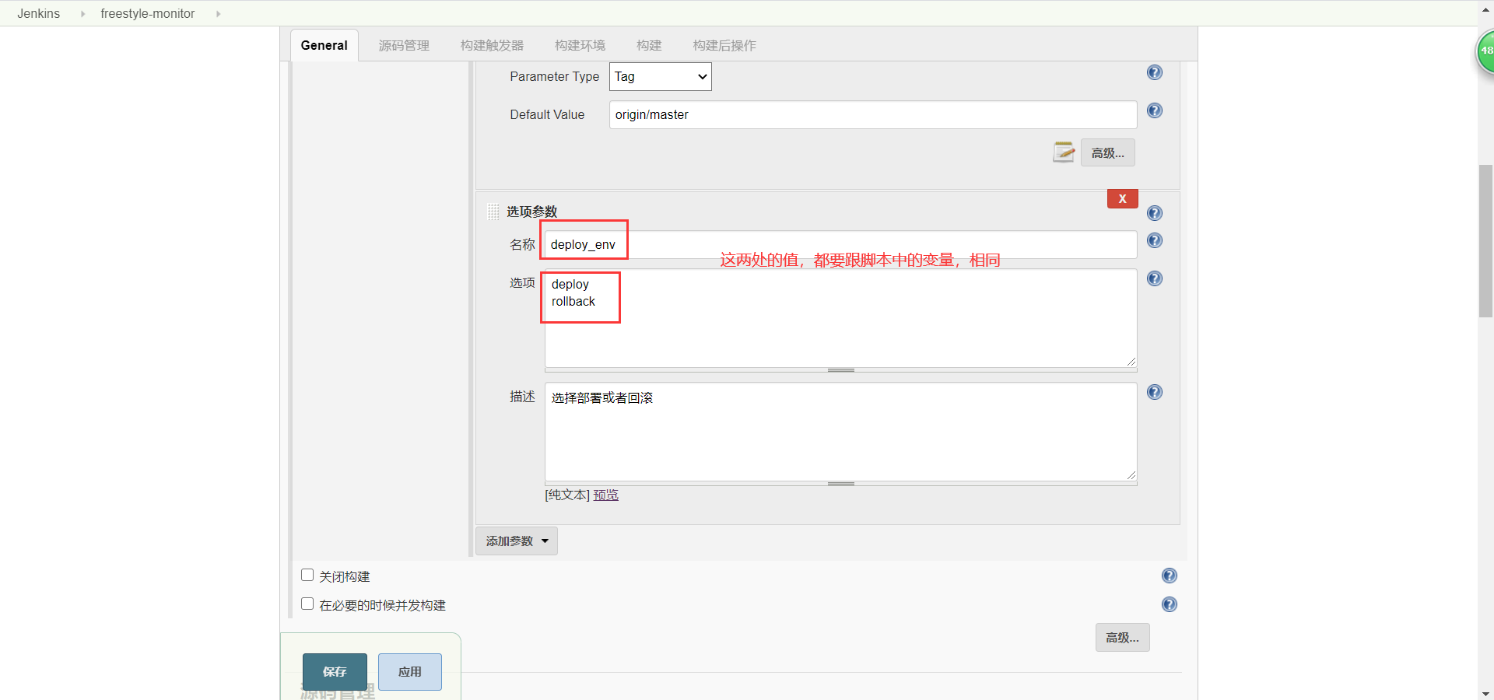Image resolution: width=1494 pixels, height=700 pixels.
Task: Switch to the 构建 tab
Action: click(649, 45)
